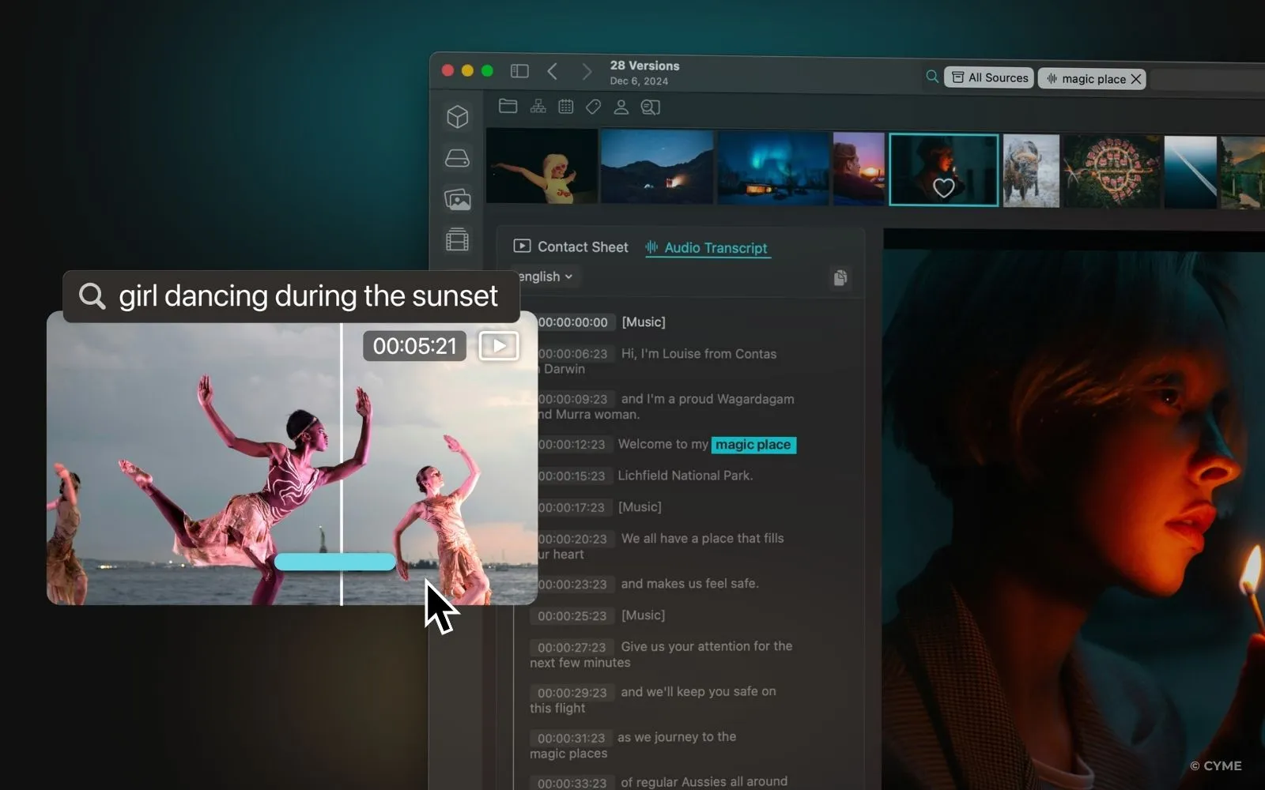The image size is (1265, 790).
Task: Click the folder browse icon in toolbar
Action: tap(508, 107)
